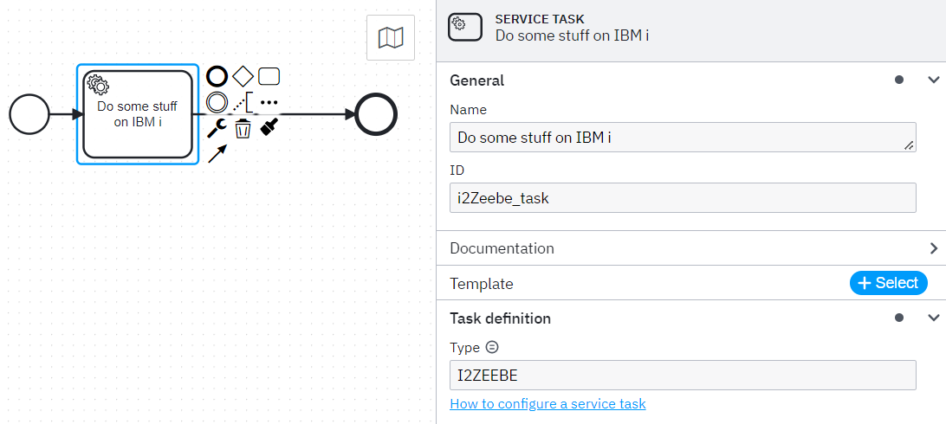Click the Select template button

(x=888, y=283)
